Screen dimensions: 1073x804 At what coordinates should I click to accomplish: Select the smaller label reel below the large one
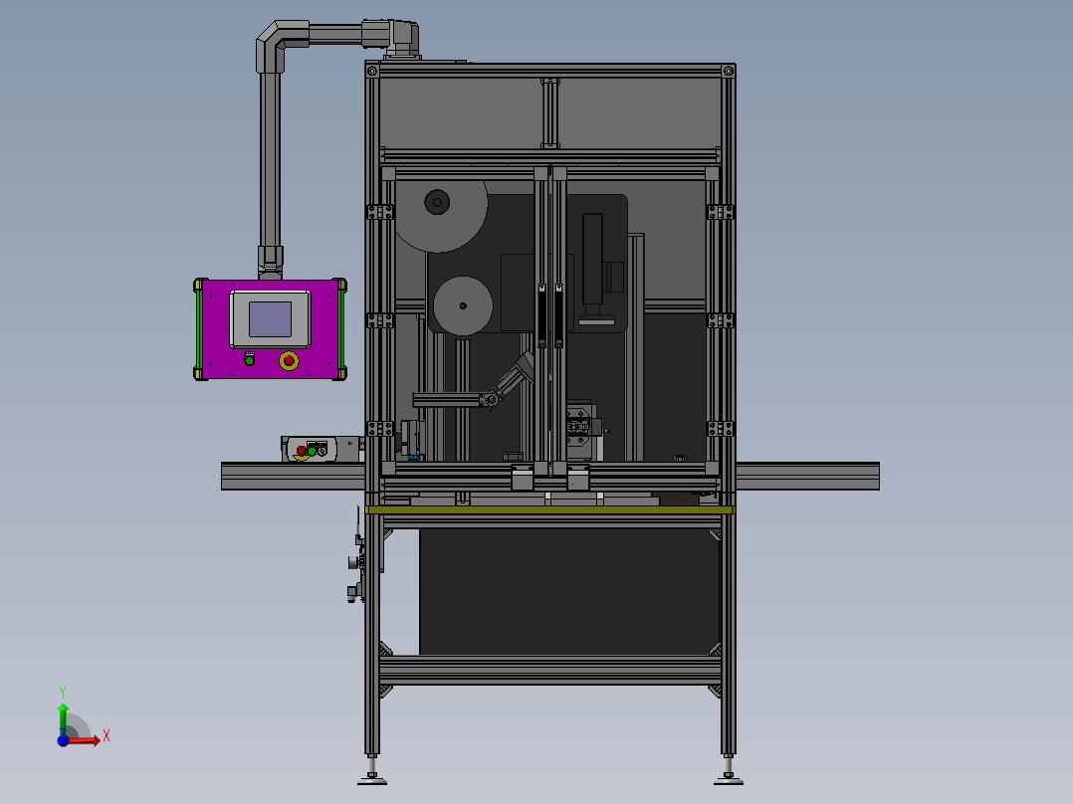pos(463,305)
